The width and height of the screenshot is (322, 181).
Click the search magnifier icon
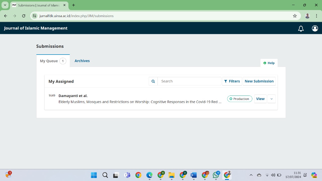click(x=153, y=81)
